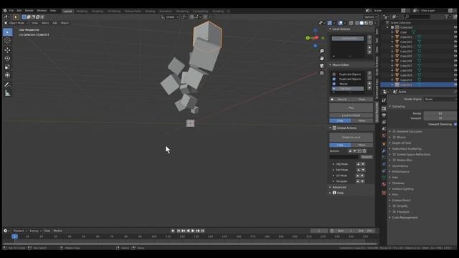Open the Material properties tab icon
The width and height of the screenshot is (459, 258).
(x=384, y=184)
